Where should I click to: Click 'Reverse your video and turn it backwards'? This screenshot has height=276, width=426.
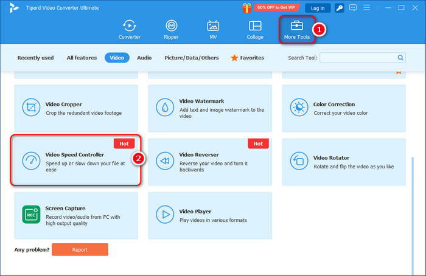214,167
